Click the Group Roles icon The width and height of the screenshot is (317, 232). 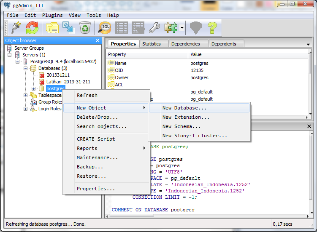pos(33,102)
